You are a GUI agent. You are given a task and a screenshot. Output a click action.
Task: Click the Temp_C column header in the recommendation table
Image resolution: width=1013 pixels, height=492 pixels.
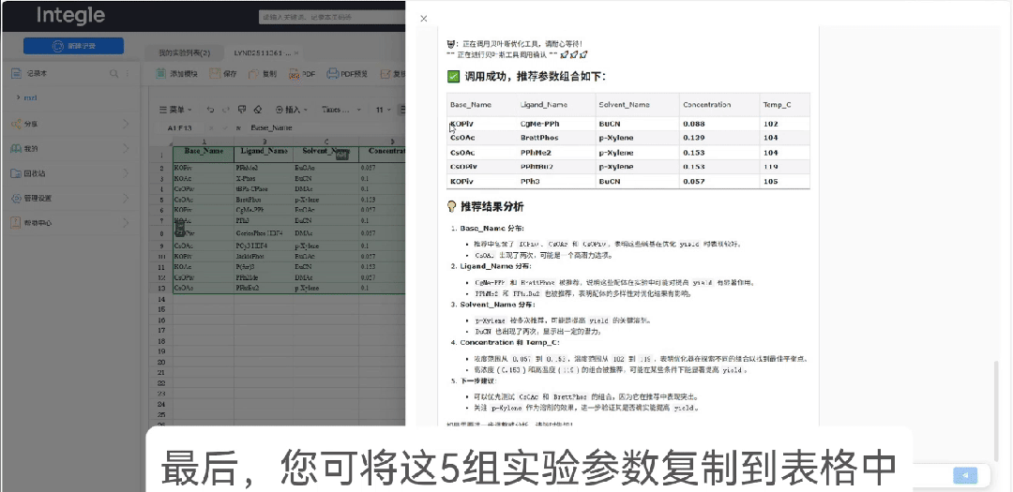click(777, 105)
